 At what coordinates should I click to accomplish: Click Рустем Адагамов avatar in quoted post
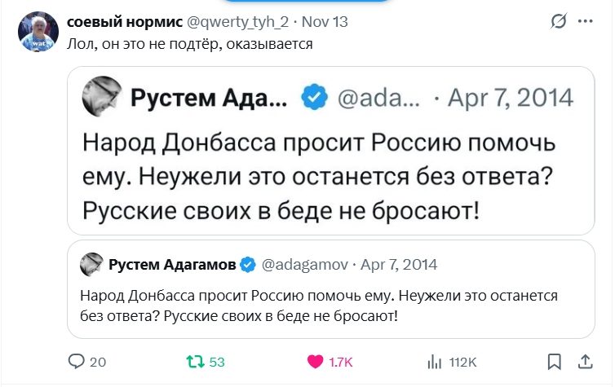coord(90,264)
